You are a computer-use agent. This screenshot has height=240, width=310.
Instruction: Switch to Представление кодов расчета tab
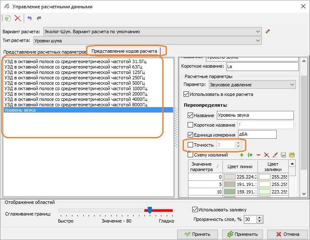pos(124,51)
